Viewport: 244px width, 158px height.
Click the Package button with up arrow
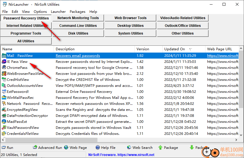tap(168, 147)
